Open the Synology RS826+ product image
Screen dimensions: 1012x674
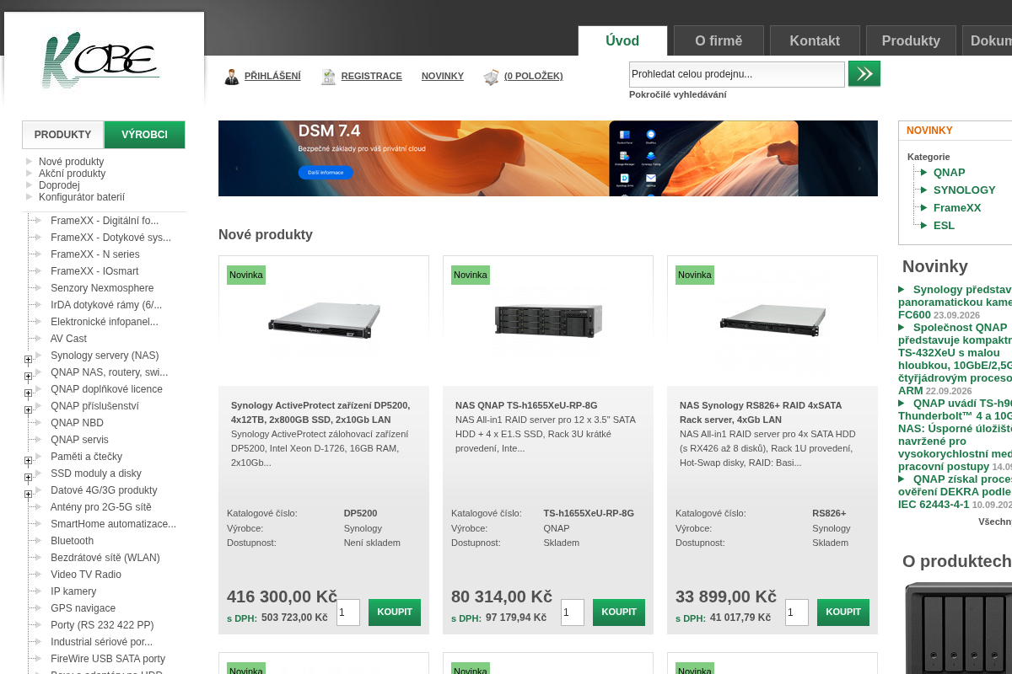(772, 321)
